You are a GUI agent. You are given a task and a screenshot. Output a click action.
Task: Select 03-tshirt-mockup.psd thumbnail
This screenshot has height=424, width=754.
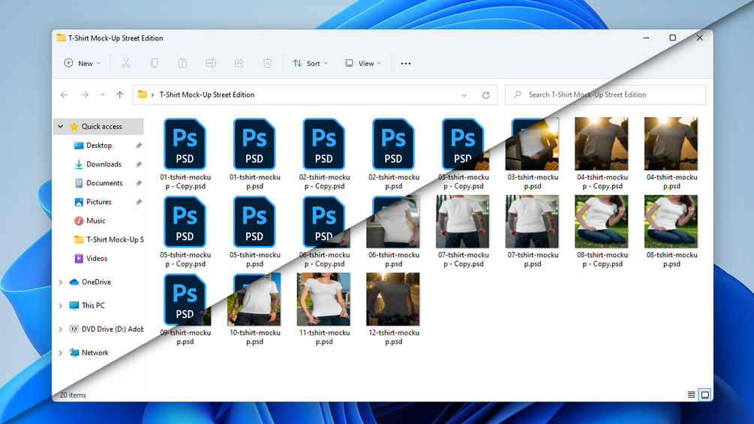pos(532,144)
